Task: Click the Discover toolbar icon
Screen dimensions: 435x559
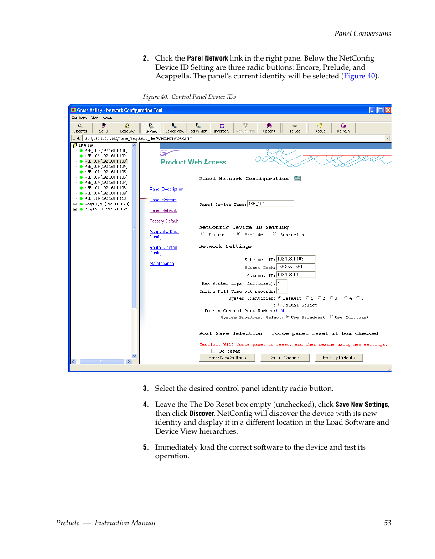Action: pos(80,128)
